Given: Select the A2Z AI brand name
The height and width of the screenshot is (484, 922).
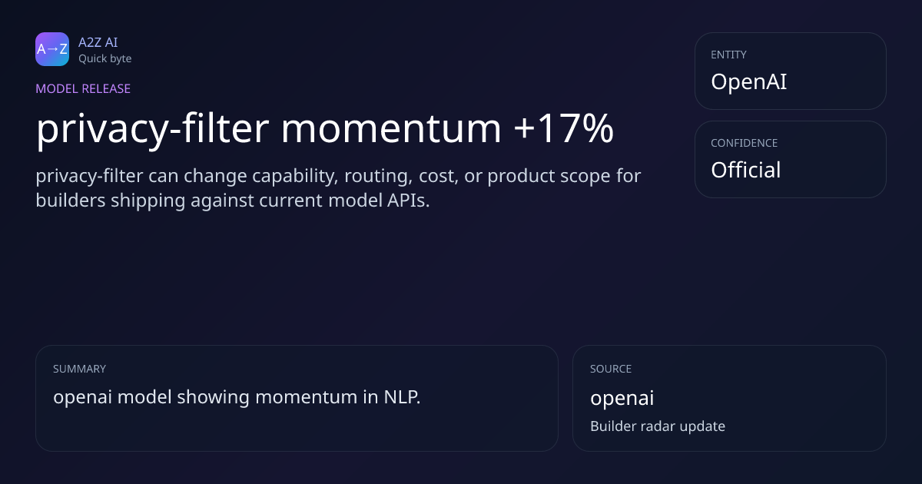Looking at the screenshot, I should [x=98, y=42].
